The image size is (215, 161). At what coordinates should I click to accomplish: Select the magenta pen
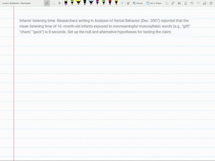click(x=97, y=3)
